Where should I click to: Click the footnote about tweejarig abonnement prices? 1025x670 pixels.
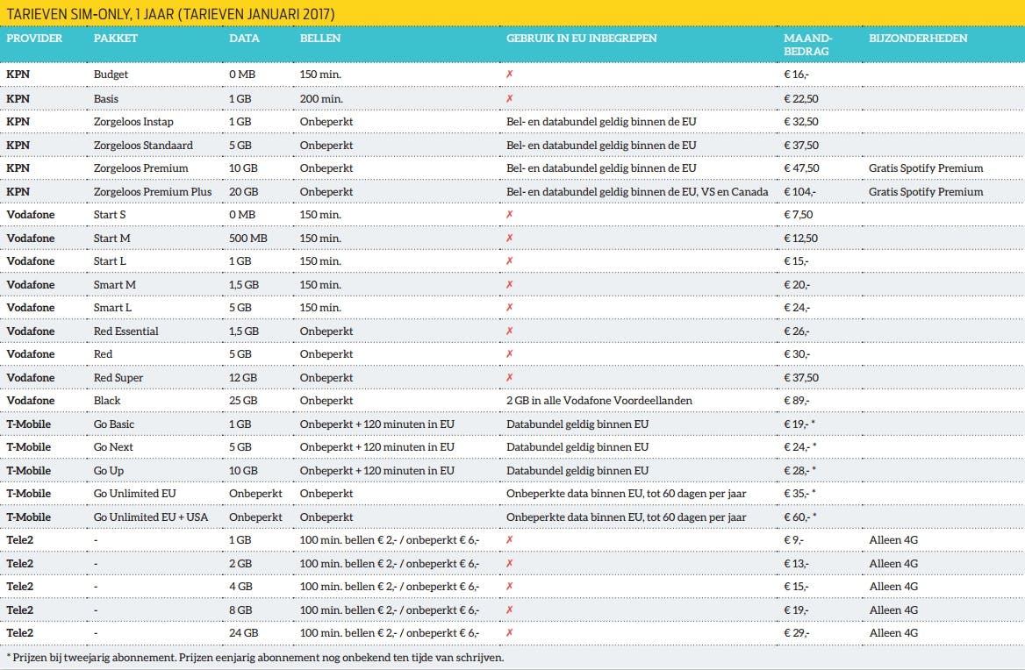point(255,658)
